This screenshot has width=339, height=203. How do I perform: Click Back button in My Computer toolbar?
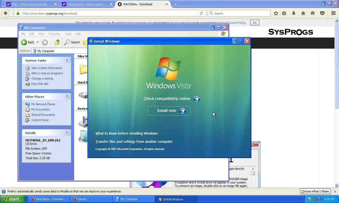(x=28, y=42)
